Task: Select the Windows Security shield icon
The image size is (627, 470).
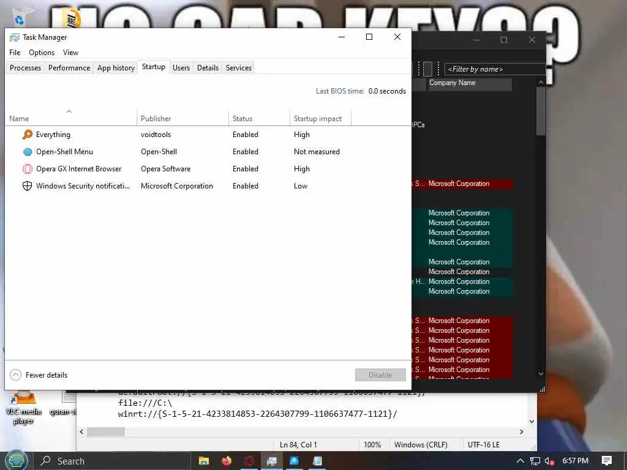Action: [x=27, y=186]
